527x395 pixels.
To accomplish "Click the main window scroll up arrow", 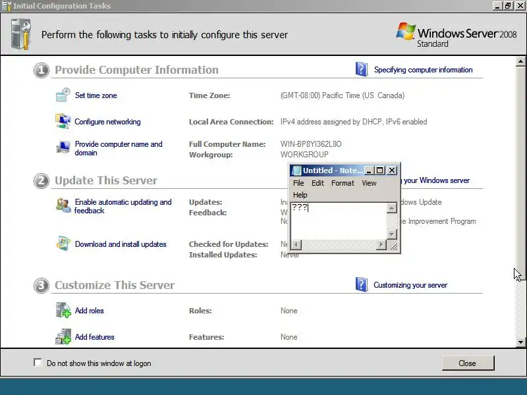I will (x=520, y=61).
